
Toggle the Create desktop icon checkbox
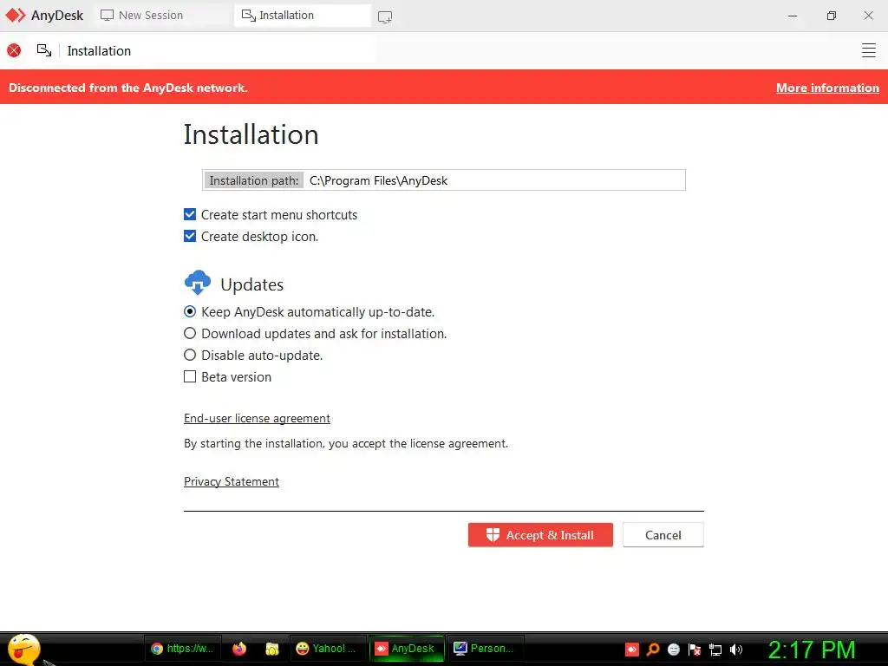coord(190,236)
